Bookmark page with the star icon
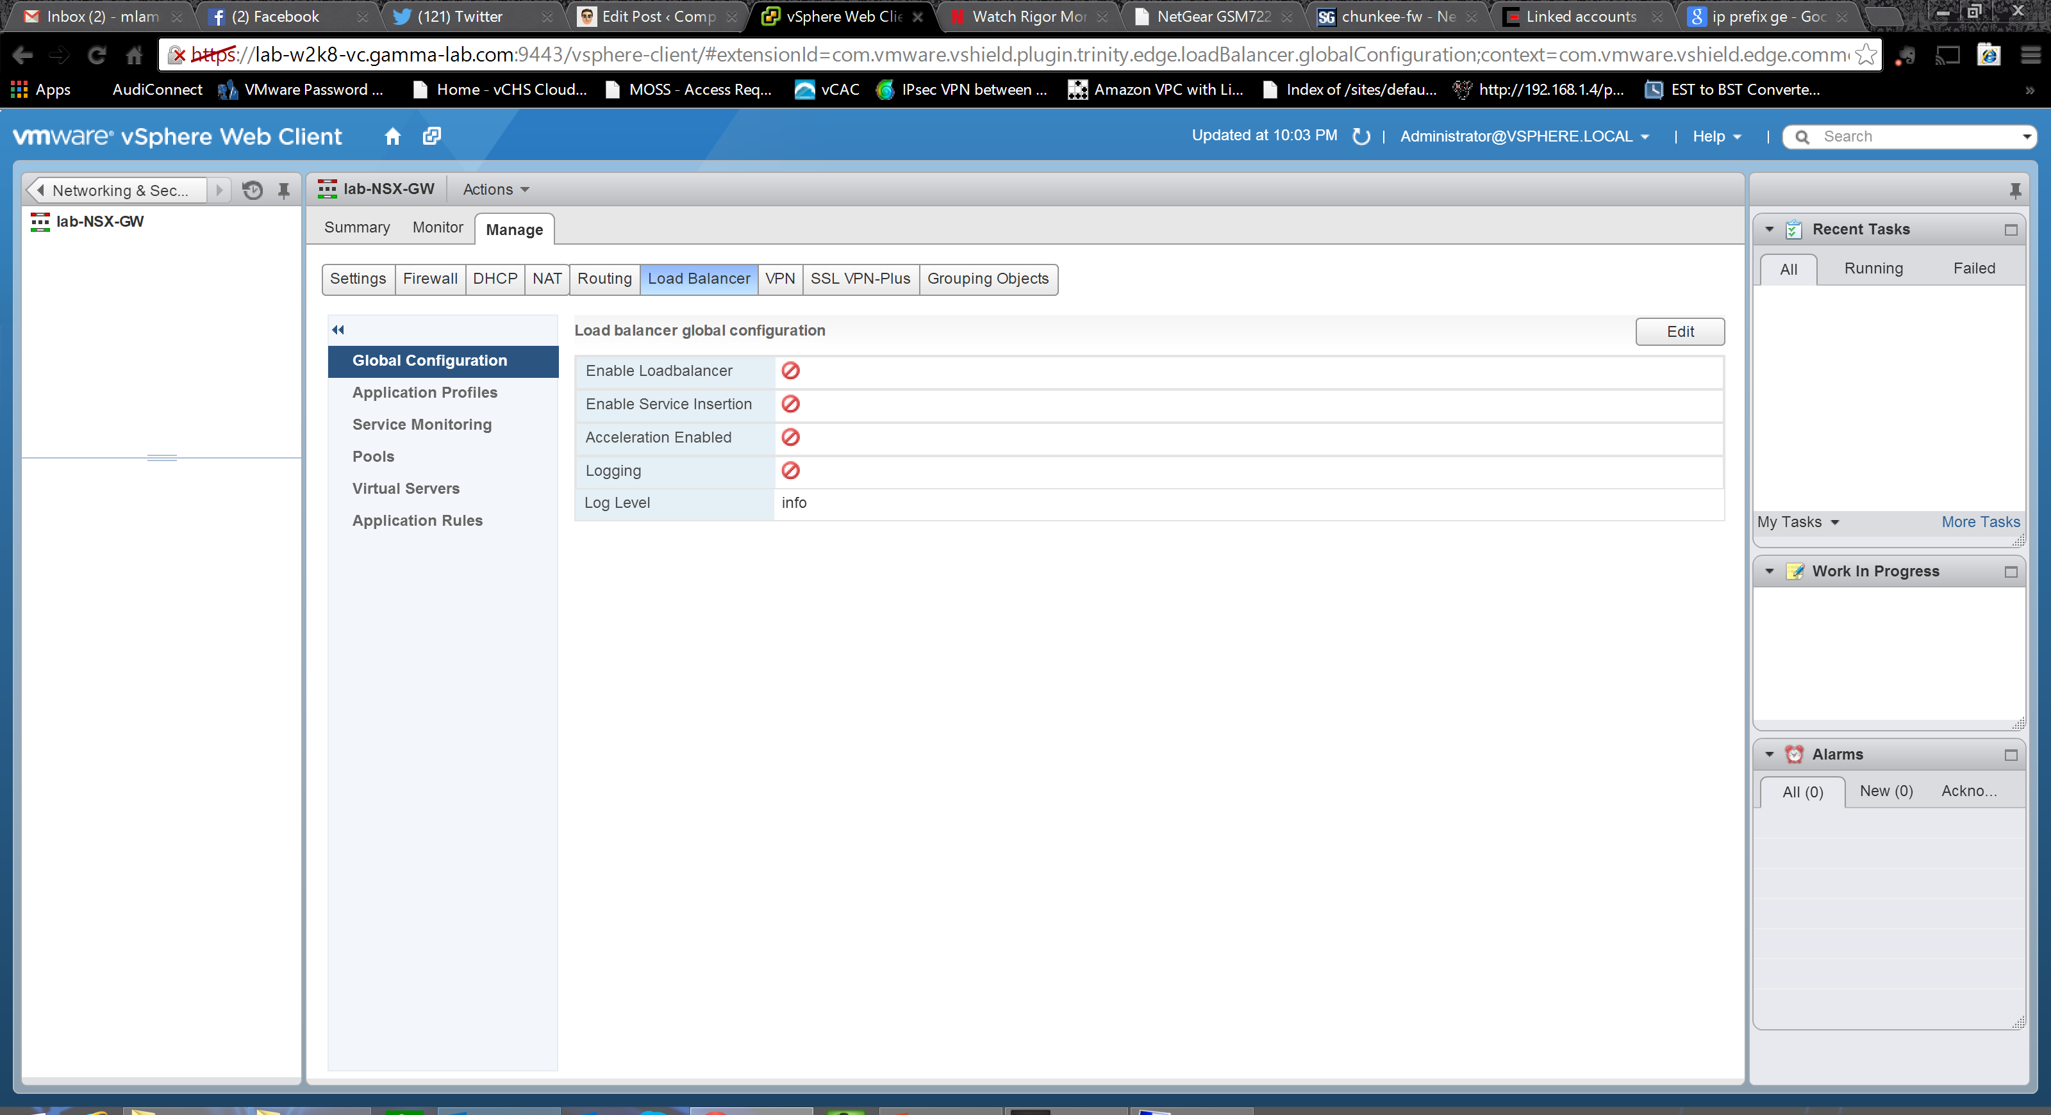2051x1115 pixels. tap(1866, 55)
